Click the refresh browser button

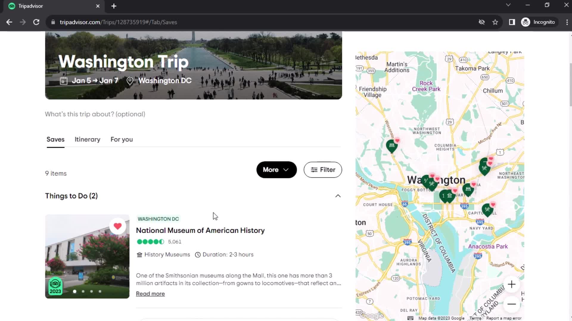[36, 22]
